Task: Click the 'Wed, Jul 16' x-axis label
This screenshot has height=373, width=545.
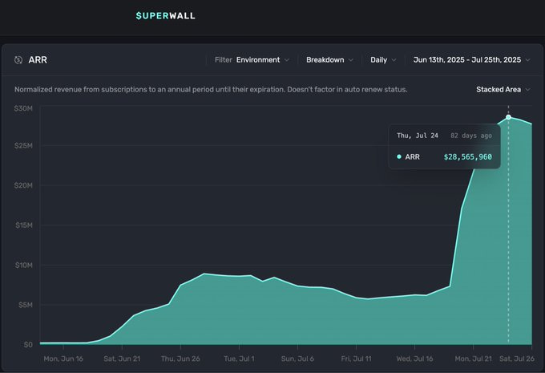Action: click(414, 359)
